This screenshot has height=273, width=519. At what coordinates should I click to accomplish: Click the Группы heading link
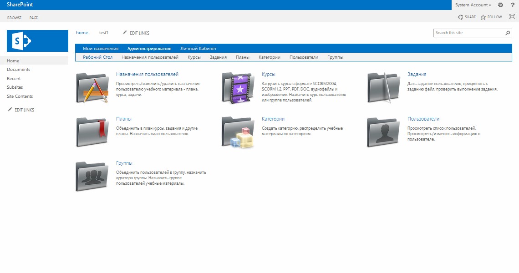124,163
